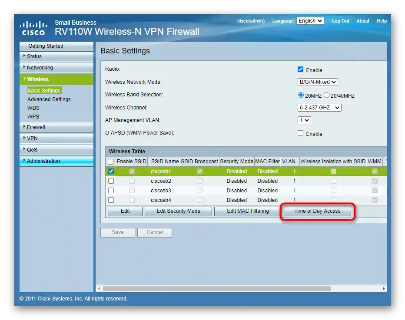405x320 pixels.
Task: Click the sidebar collapse handle
Action: (x=94, y=170)
